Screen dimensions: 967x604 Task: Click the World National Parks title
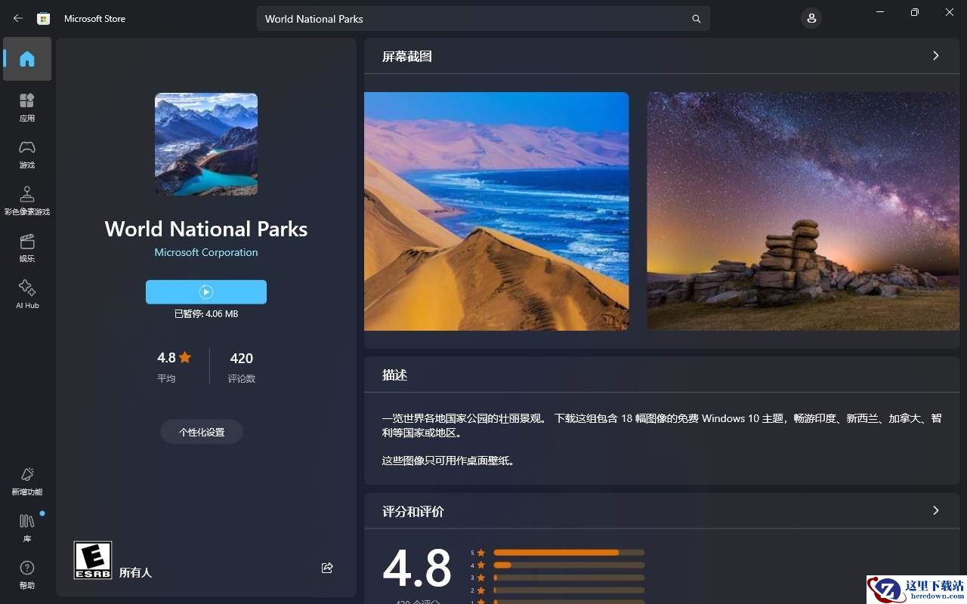pyautogui.click(x=206, y=229)
